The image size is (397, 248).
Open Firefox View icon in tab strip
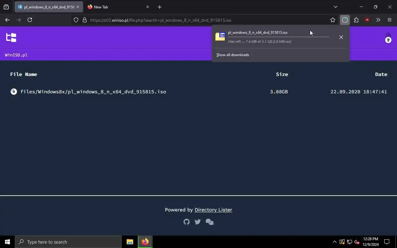pyautogui.click(x=6, y=7)
